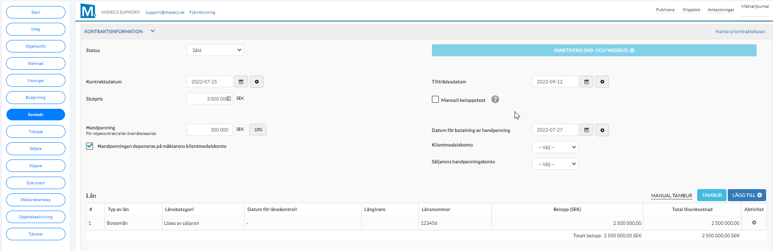Screen dimensions: 773x251
Task: Click support@mspecs.se email link
Action: tap(165, 12)
